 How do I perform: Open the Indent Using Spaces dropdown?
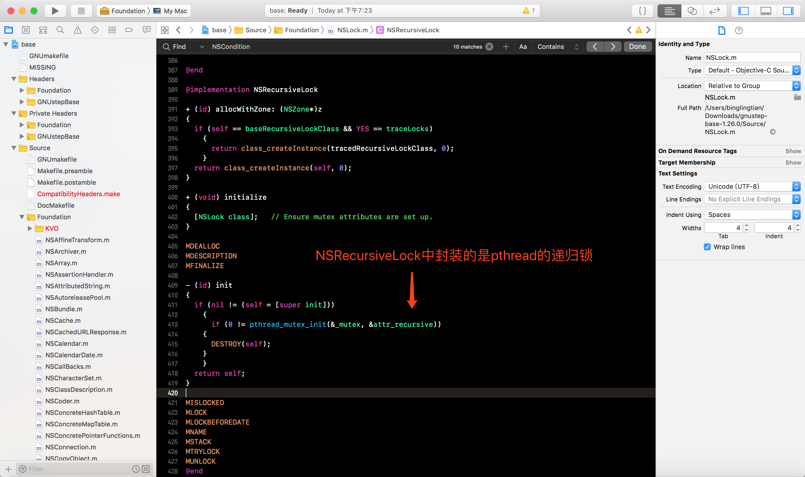point(752,215)
